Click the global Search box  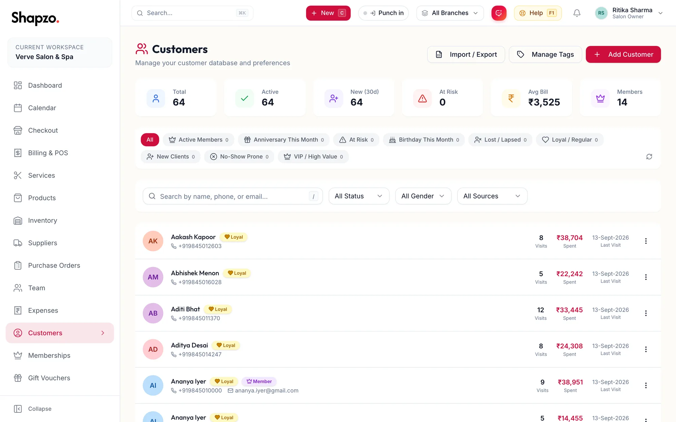tap(192, 13)
